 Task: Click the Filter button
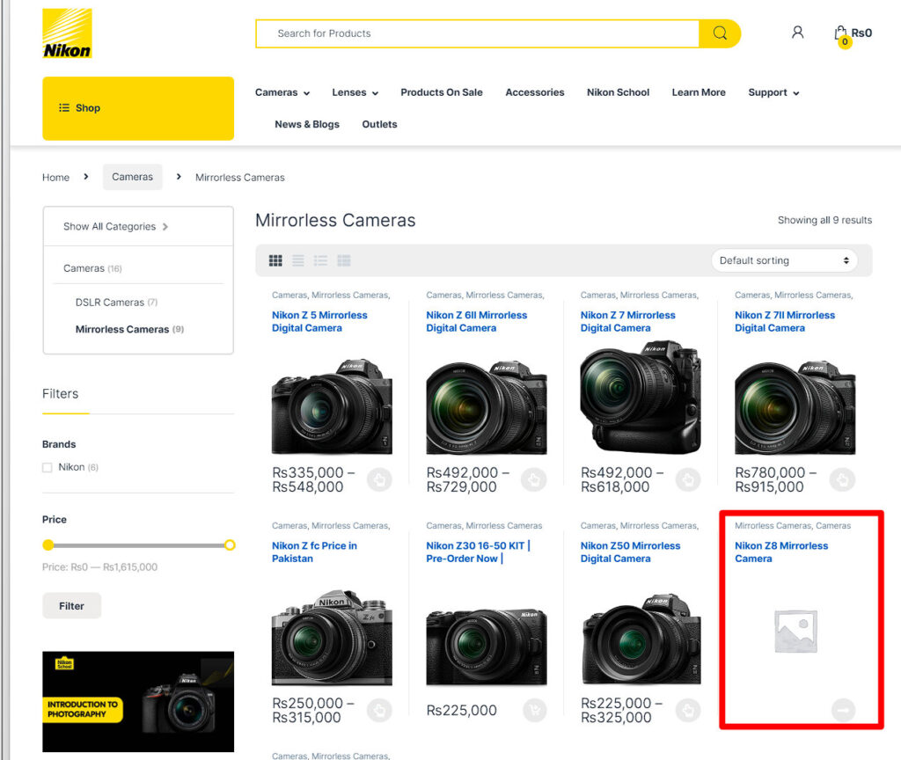(x=72, y=606)
